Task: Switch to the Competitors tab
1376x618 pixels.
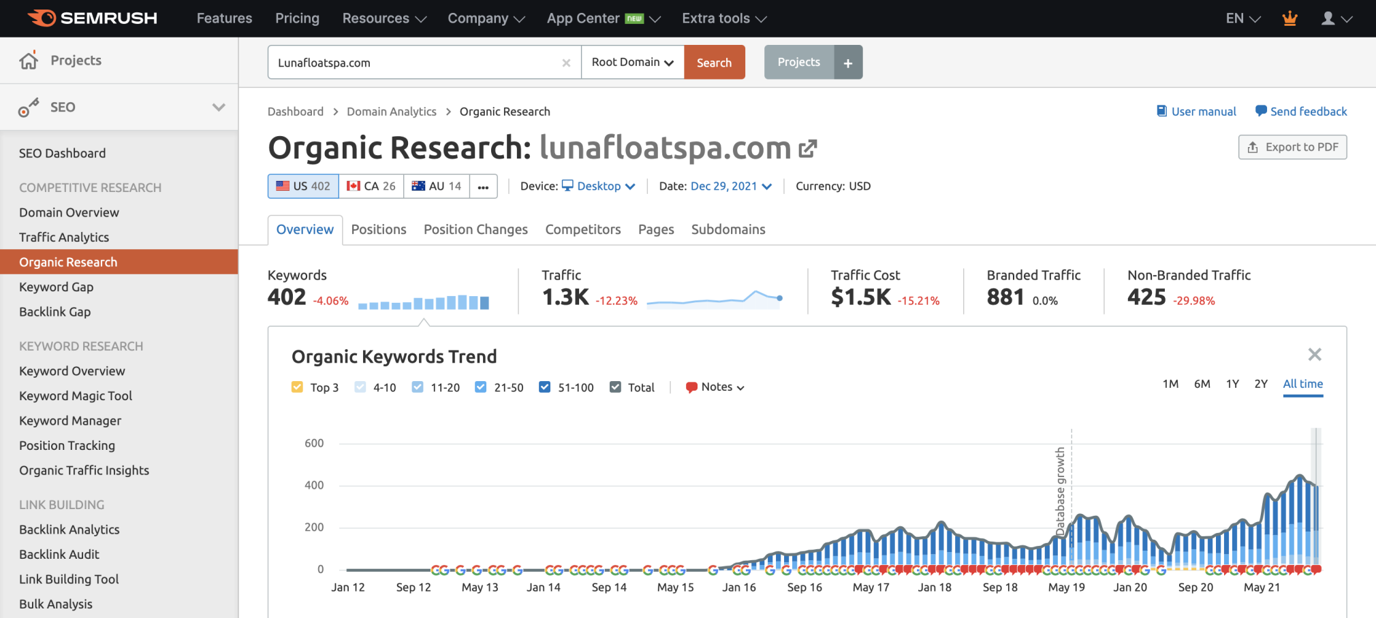Action: [x=583, y=229]
